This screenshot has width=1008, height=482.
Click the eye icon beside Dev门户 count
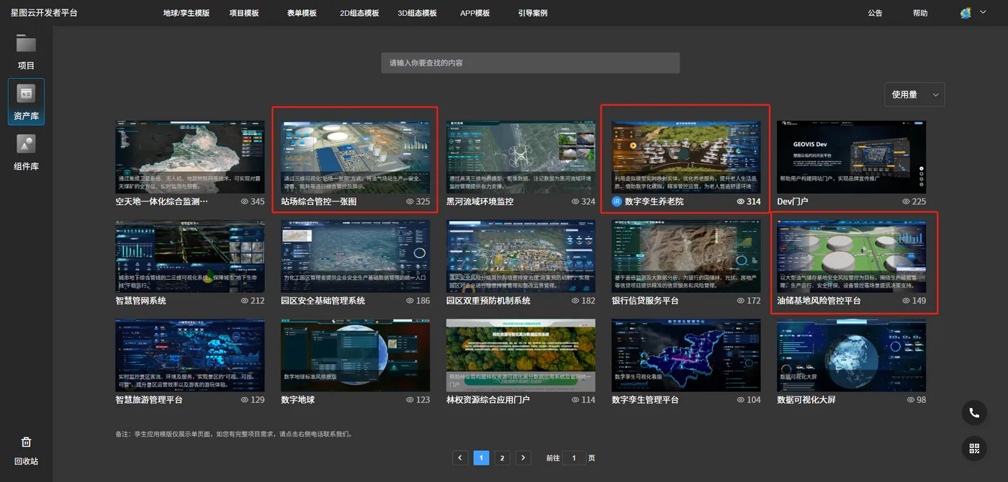click(906, 201)
